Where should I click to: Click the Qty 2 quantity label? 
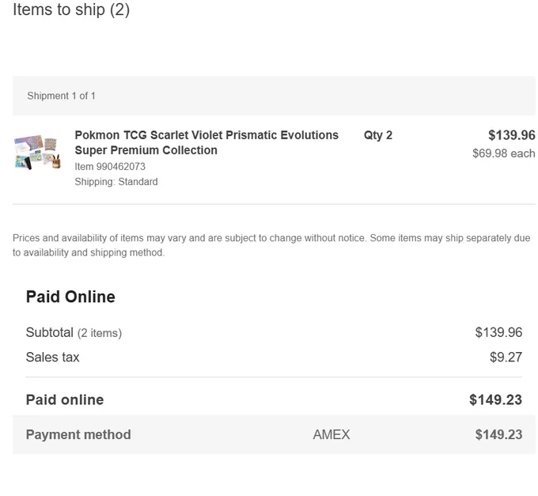[377, 135]
